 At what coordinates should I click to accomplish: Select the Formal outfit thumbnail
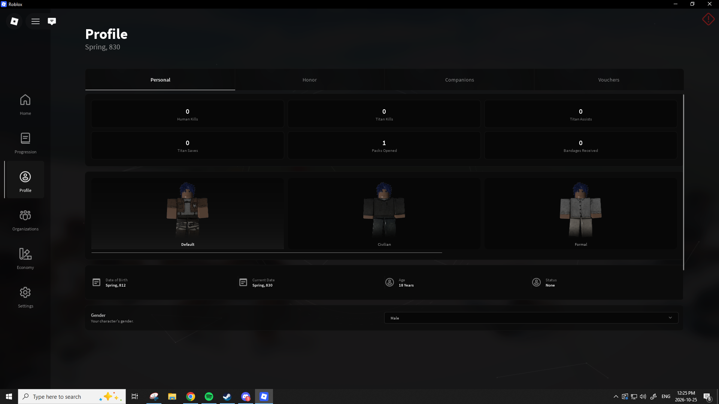point(581,213)
